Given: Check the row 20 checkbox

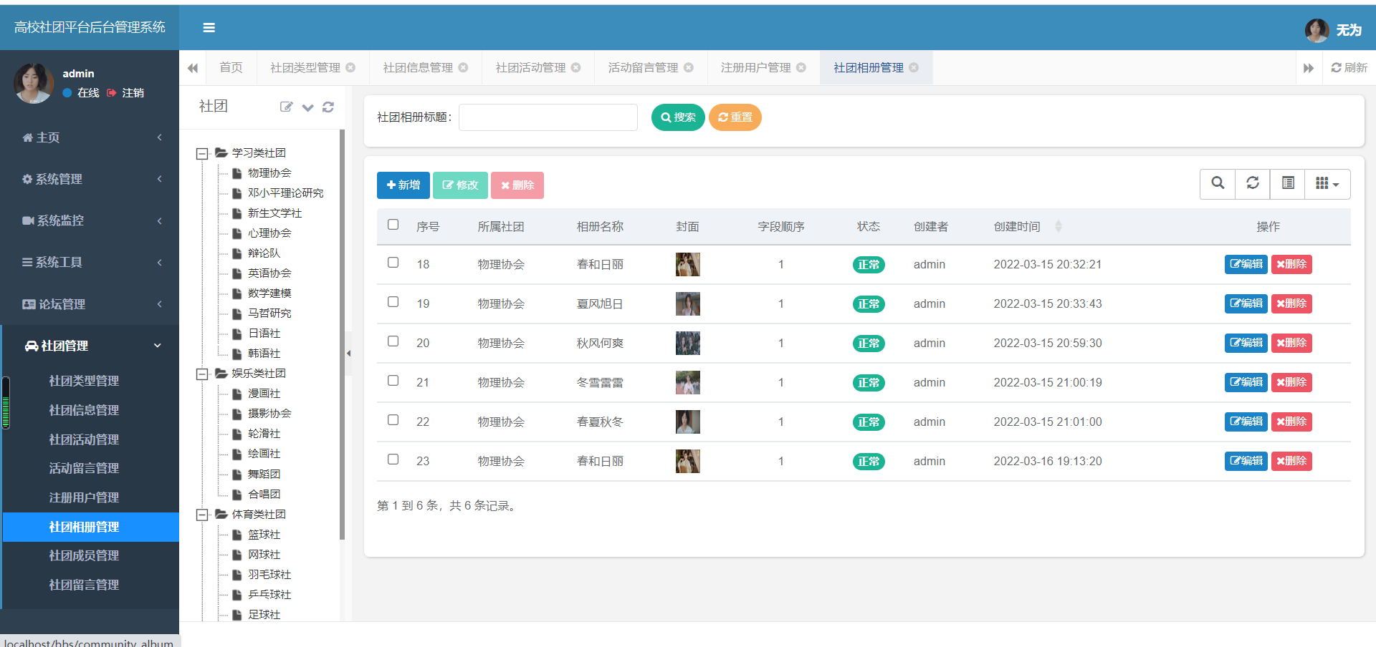Looking at the screenshot, I should point(393,341).
